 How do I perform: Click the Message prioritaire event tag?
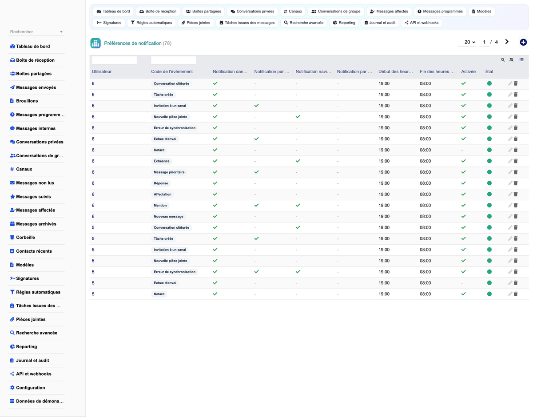[x=169, y=172]
